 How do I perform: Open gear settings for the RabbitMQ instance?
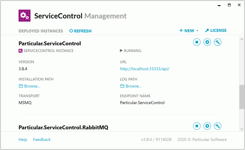coord(207,126)
